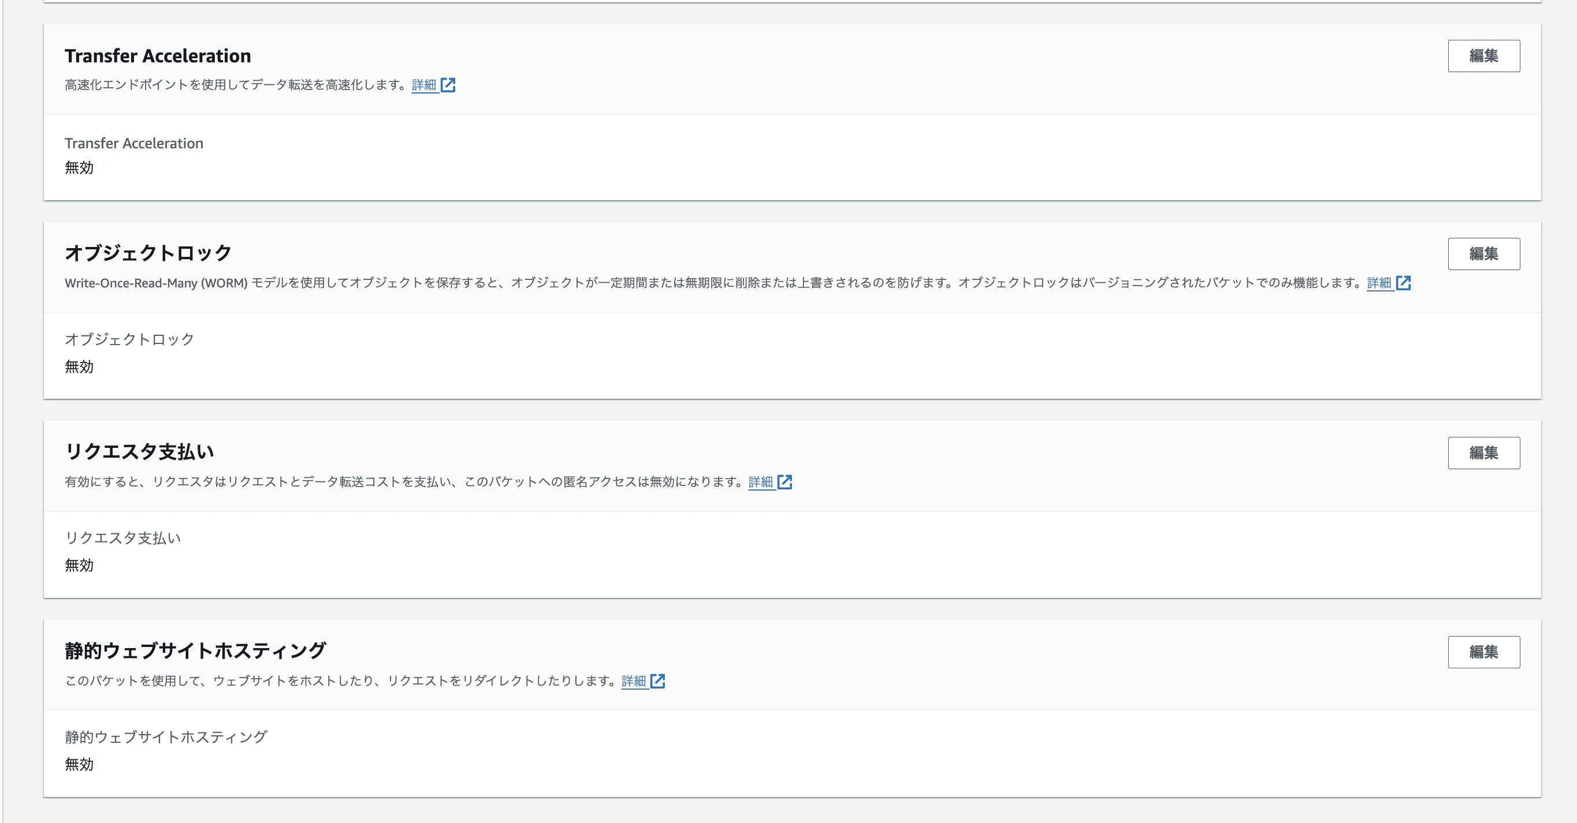Click the external link icon beside 静的ウェブサイトホスティング 詳細
The width and height of the screenshot is (1577, 823).
[x=659, y=680]
